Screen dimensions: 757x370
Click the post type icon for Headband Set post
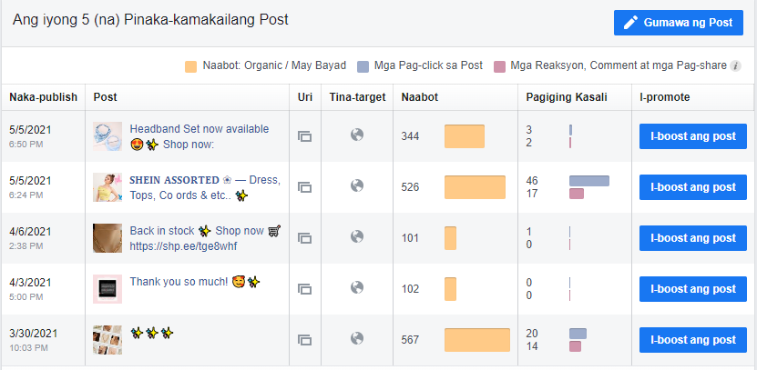pos(304,136)
